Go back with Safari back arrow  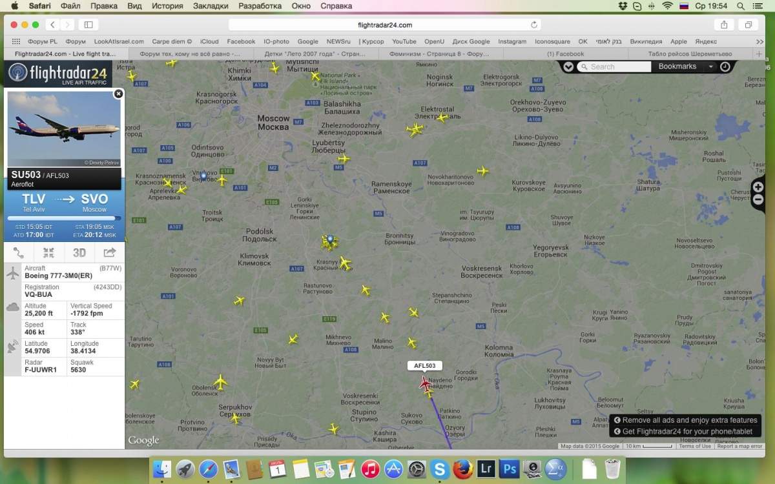tap(52, 25)
